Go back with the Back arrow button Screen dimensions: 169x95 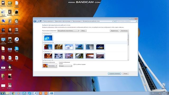point(35,21)
